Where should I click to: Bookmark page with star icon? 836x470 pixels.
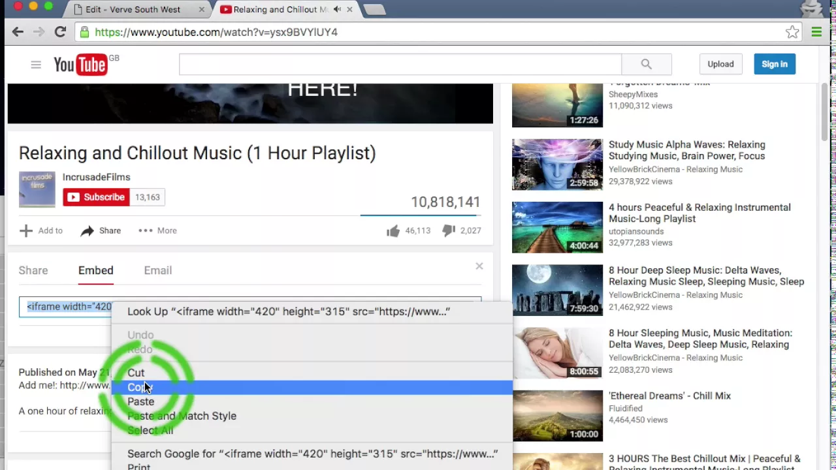point(792,32)
